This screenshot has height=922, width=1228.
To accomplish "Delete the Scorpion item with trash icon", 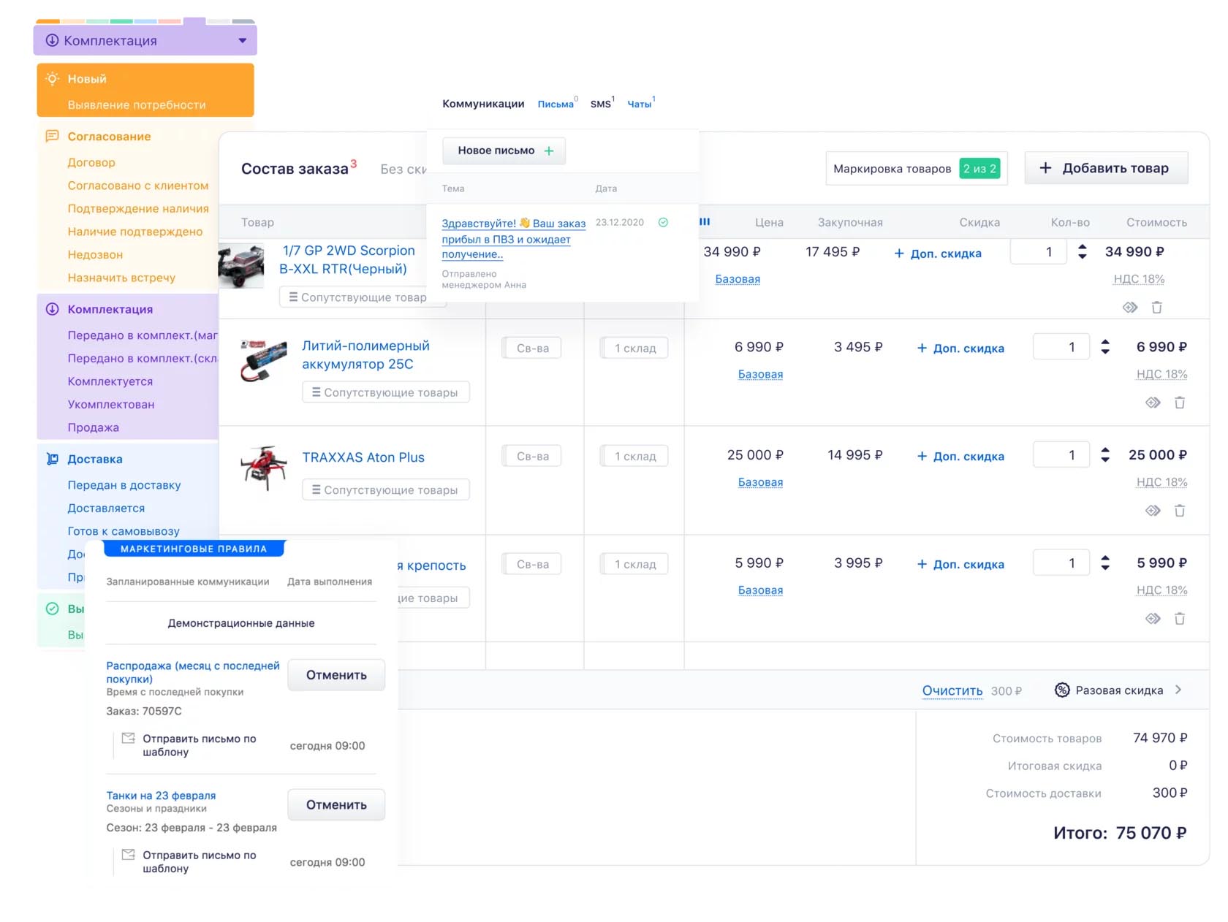I will [x=1156, y=308].
